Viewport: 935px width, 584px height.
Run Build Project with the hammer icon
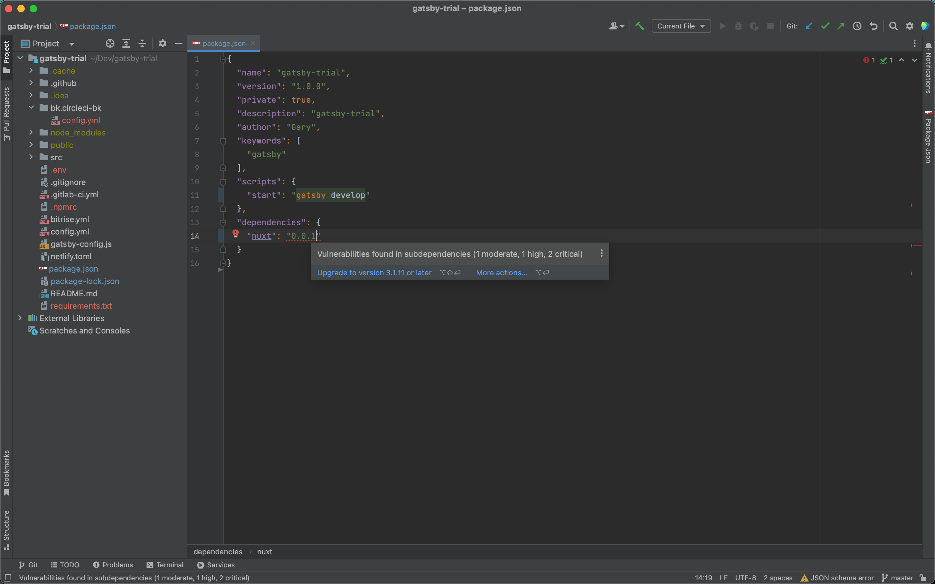[640, 26]
